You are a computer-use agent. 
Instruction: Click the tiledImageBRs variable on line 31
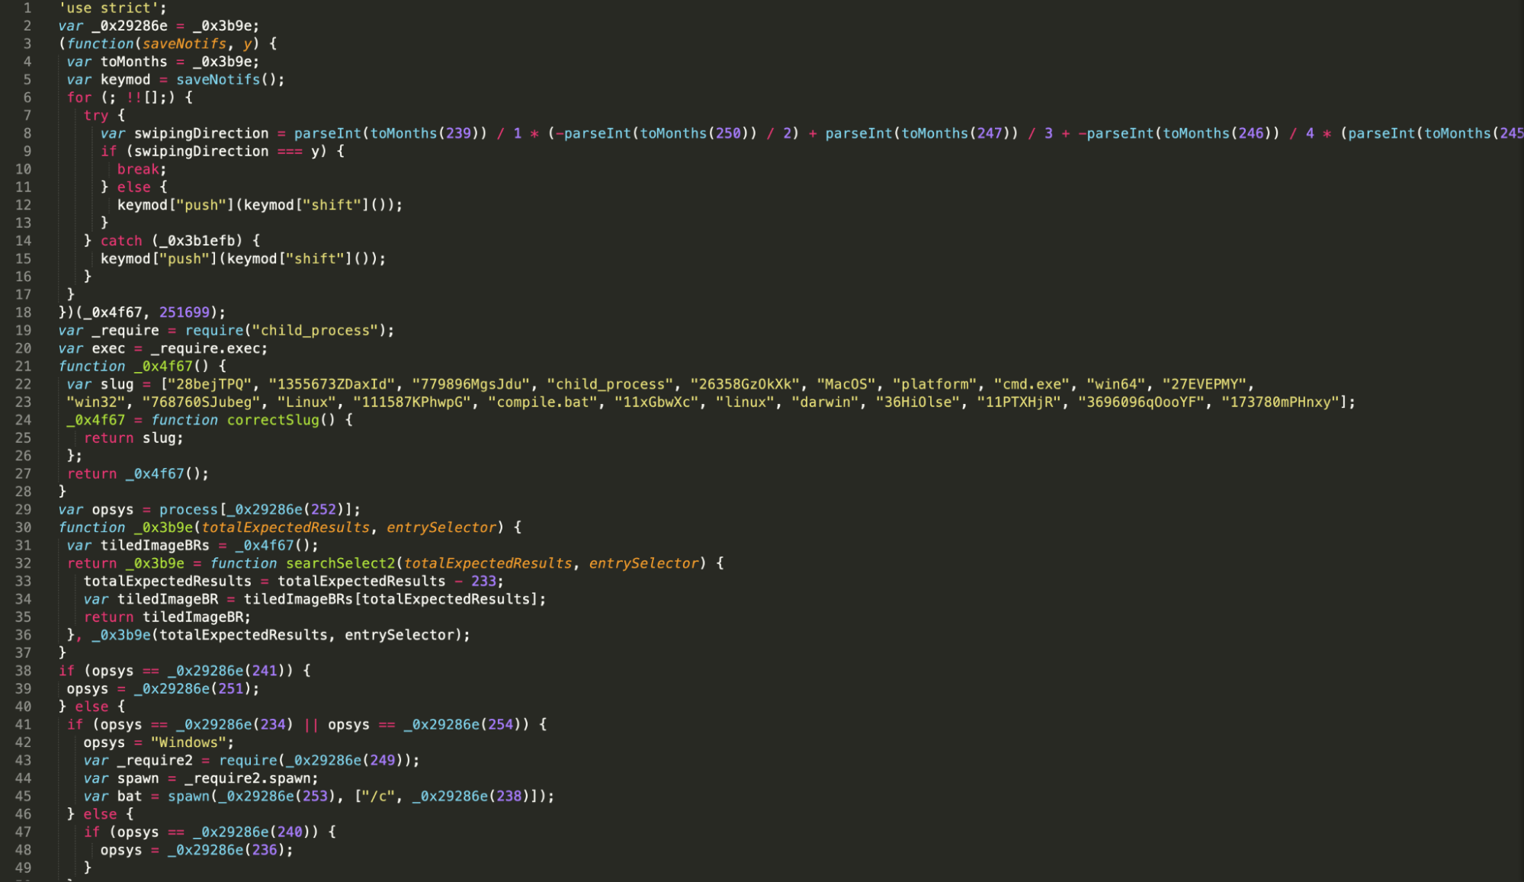(155, 546)
